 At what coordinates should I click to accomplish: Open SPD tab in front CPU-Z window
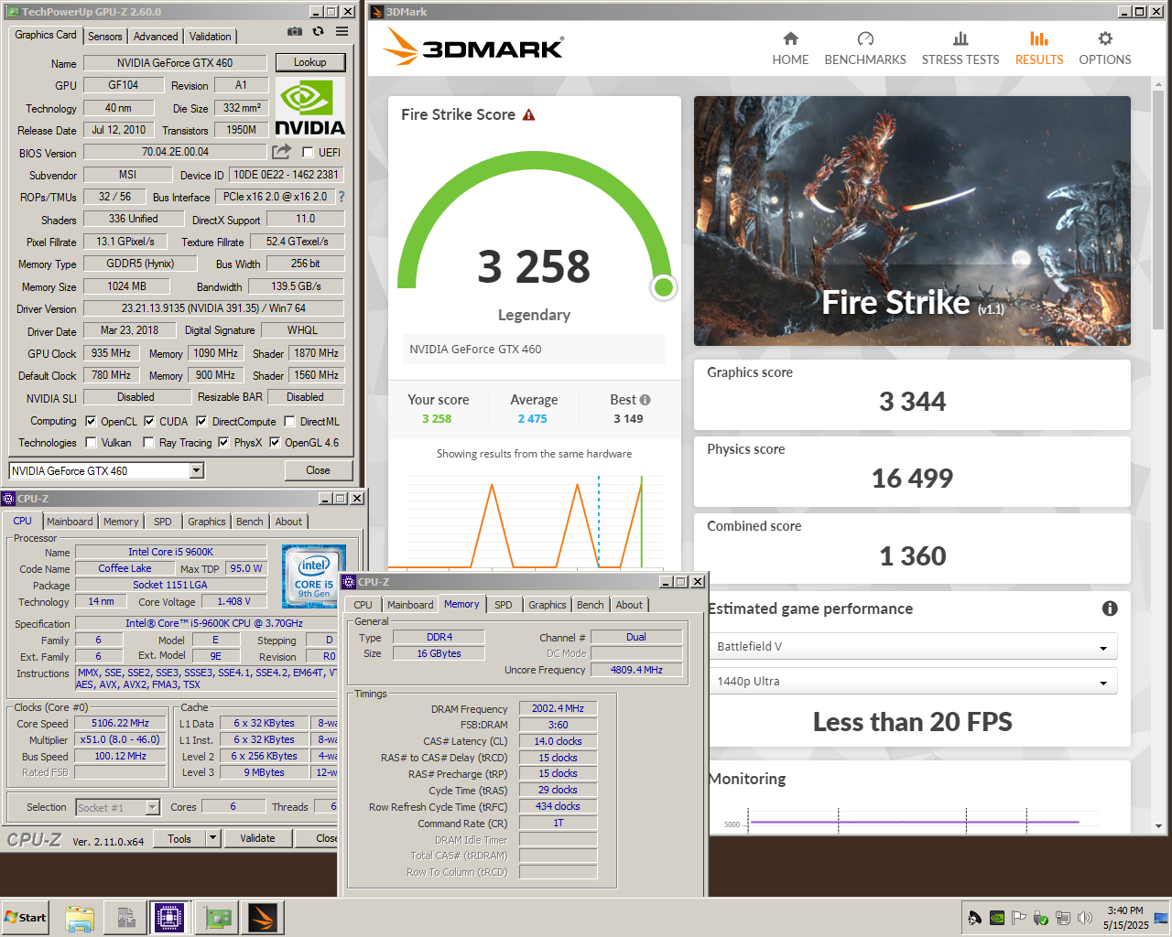click(x=504, y=605)
